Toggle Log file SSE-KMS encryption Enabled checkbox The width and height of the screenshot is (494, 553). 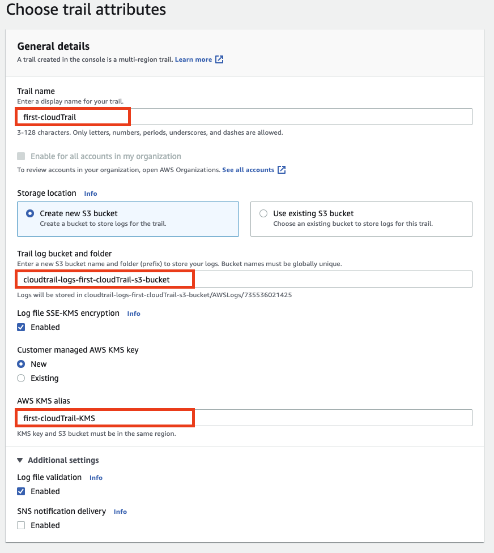21,327
